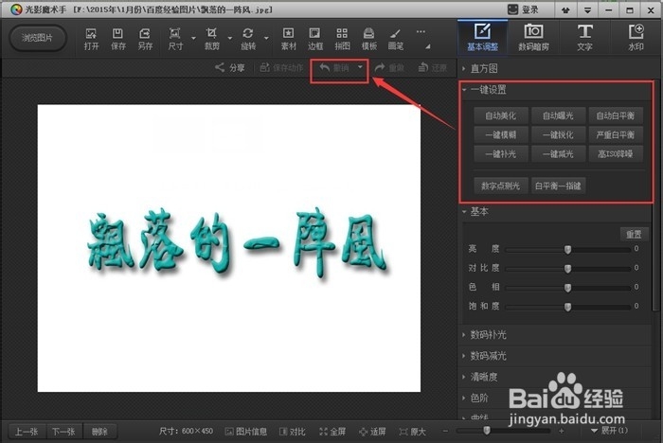Screen dimensions: 663x443
Task: Click the skin shirt icon in title bar
Action: [x=565, y=10]
